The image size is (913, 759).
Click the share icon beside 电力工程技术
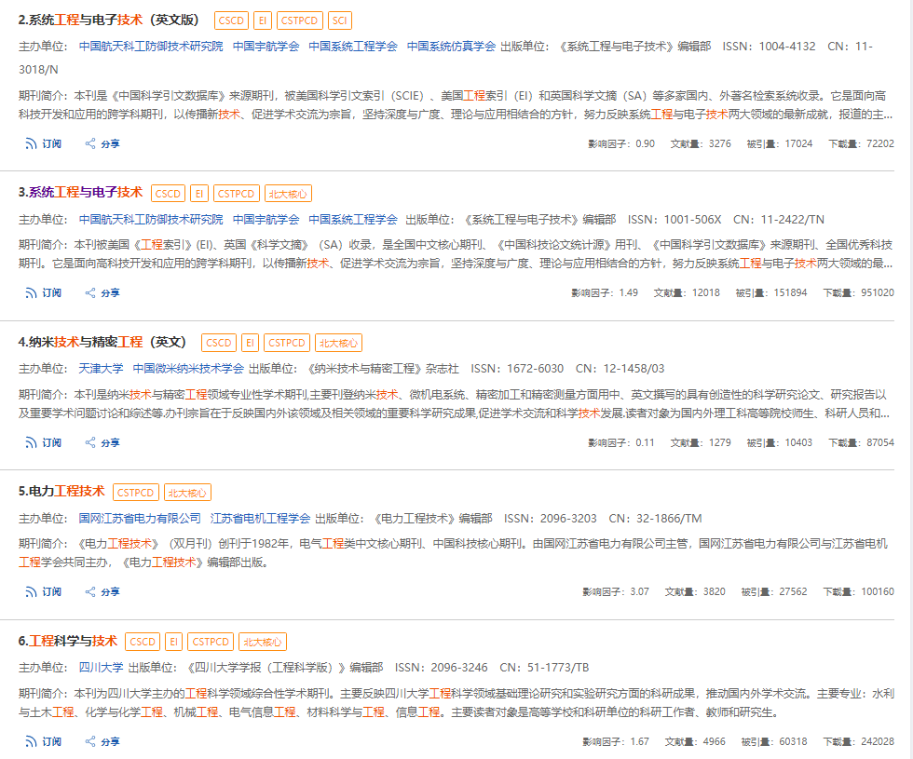(x=90, y=590)
